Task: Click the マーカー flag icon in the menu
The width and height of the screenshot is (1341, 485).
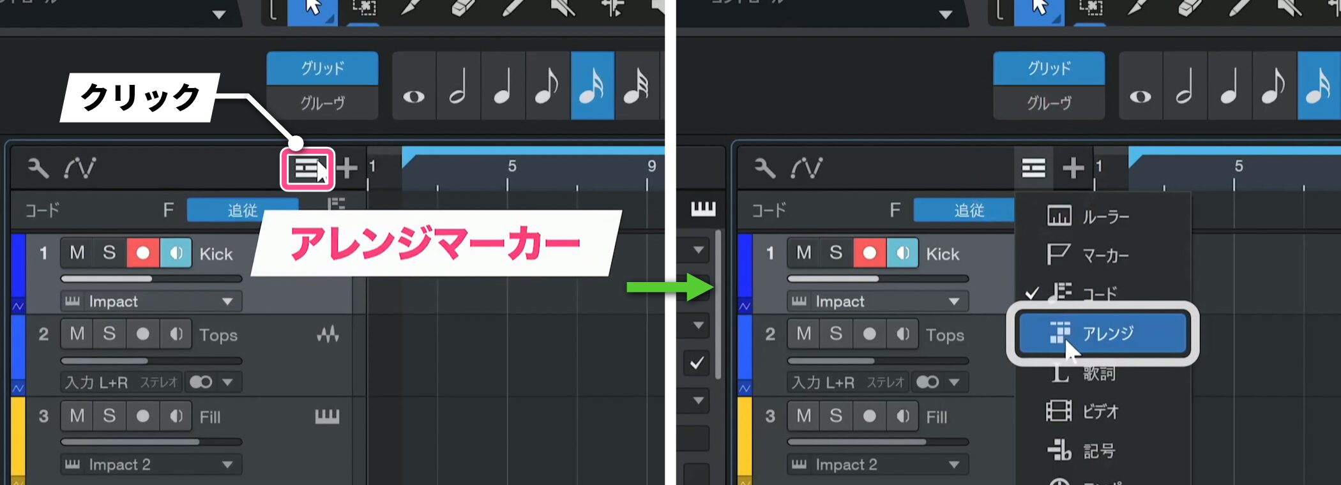Action: click(1058, 255)
